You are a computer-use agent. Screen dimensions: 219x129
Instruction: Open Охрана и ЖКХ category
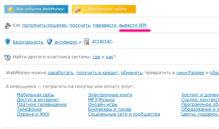click(33, 114)
